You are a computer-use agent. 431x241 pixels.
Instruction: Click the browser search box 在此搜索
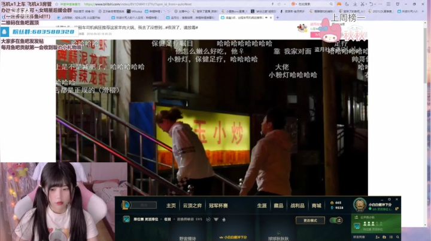pos(312,4)
